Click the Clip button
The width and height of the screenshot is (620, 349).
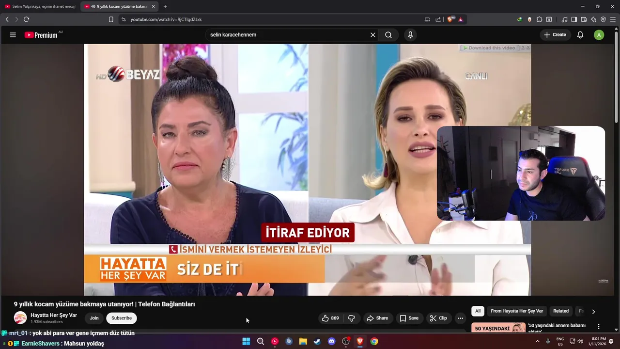pyautogui.click(x=438, y=318)
